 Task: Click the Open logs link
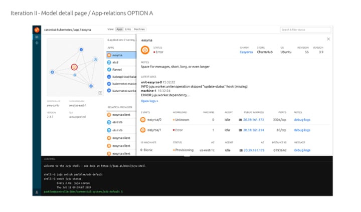[149, 101]
